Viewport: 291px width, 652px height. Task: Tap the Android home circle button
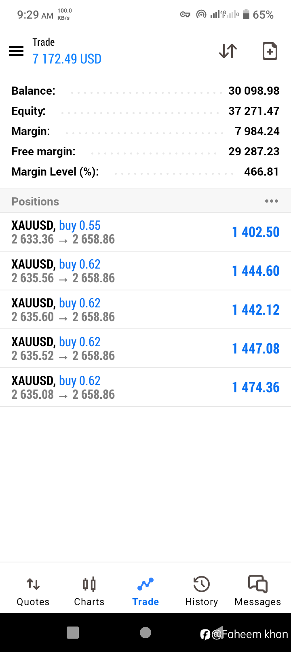point(145,633)
